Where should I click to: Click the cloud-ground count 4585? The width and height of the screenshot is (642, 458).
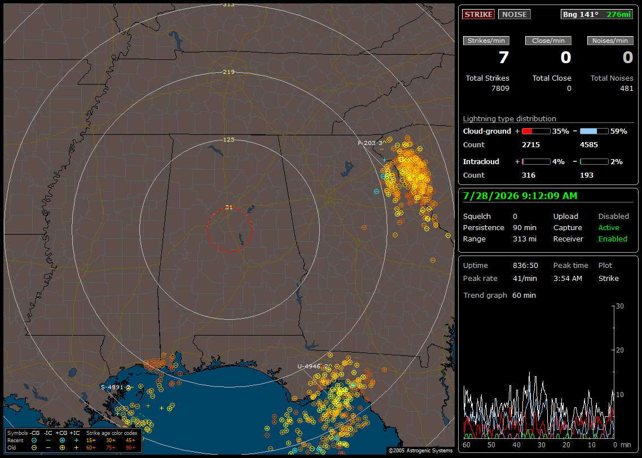click(x=589, y=145)
